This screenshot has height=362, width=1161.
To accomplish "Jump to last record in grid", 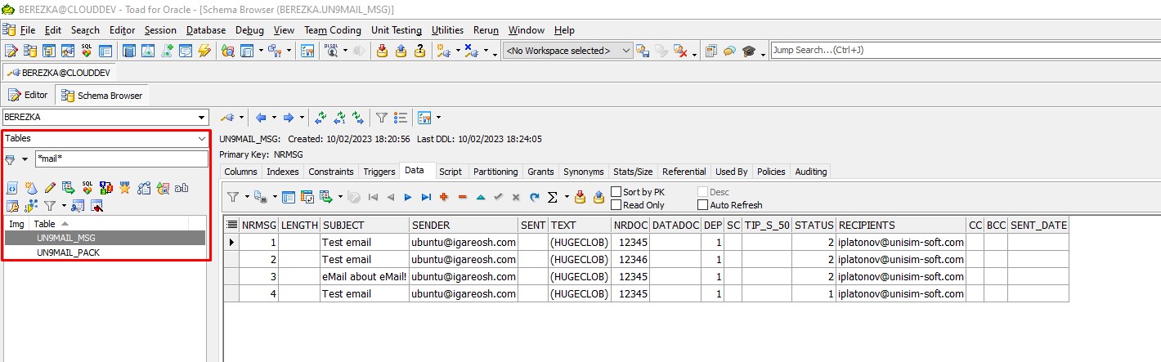I will tap(426, 197).
